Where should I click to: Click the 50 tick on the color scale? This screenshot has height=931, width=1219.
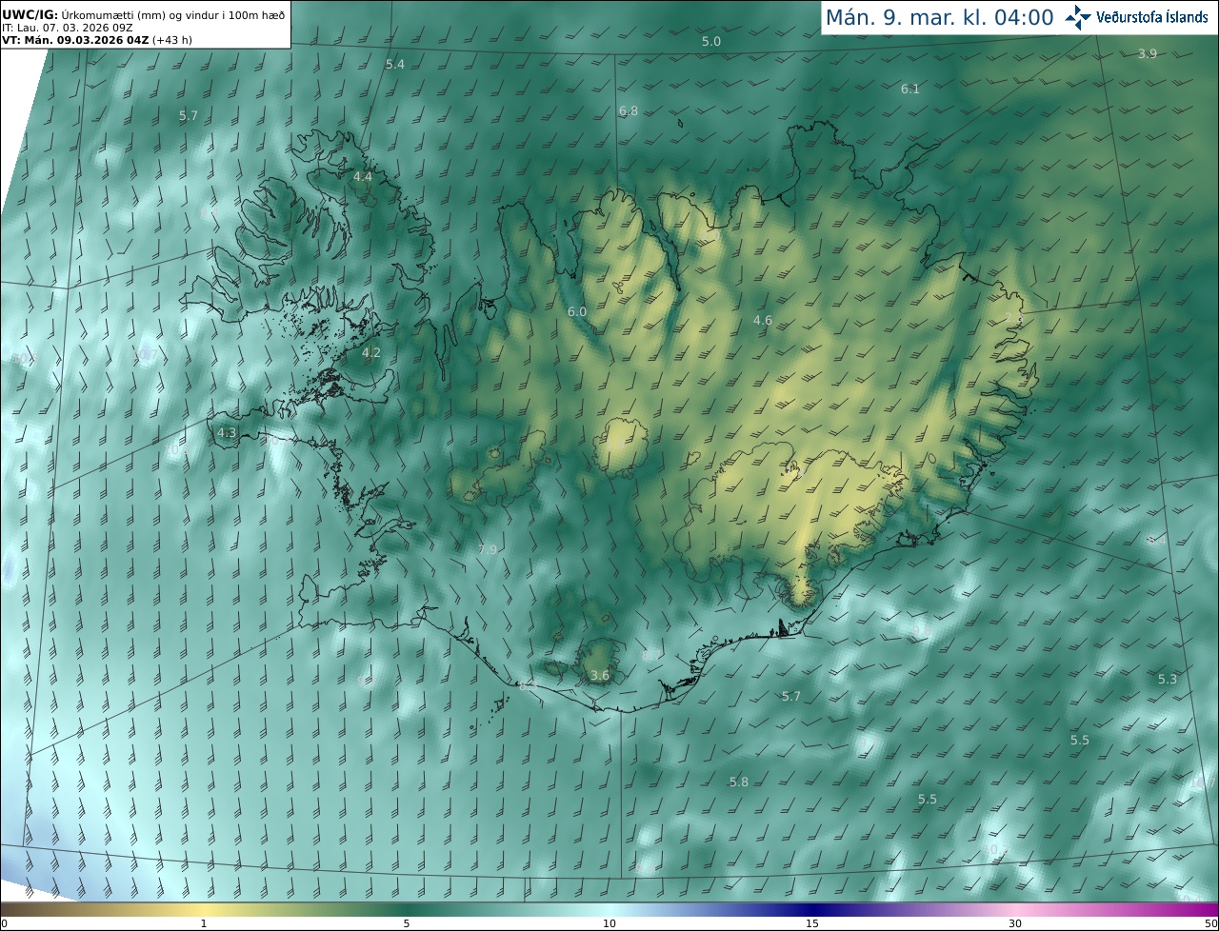(x=1211, y=923)
